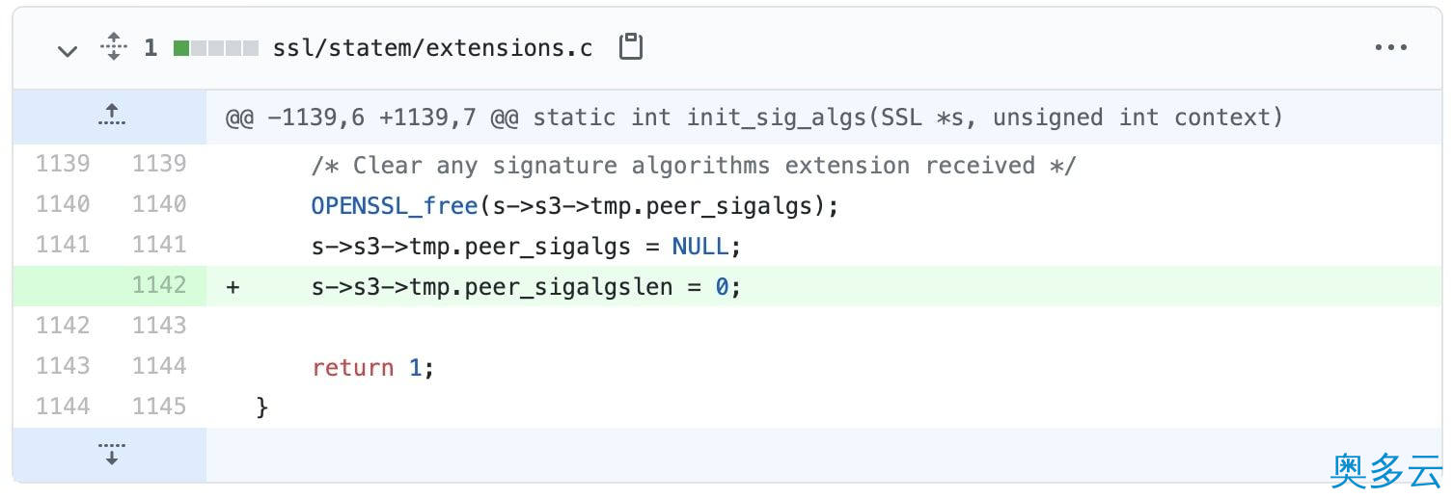1453x499 pixels.
Task: Click the OPENSSL_free function name
Action: click(x=395, y=206)
